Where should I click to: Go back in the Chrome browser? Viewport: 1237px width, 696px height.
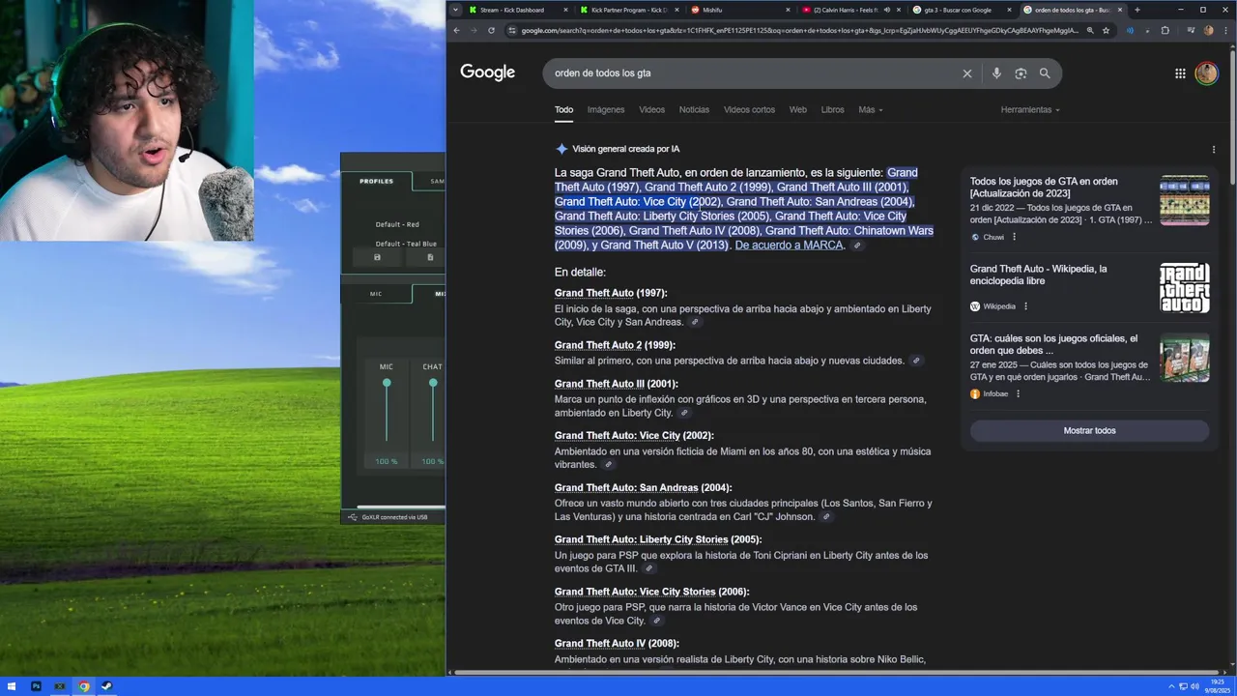(456, 30)
